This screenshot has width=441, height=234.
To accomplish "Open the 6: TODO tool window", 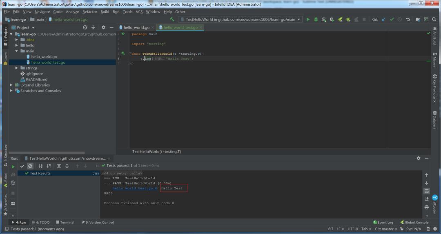I will (x=41, y=222).
